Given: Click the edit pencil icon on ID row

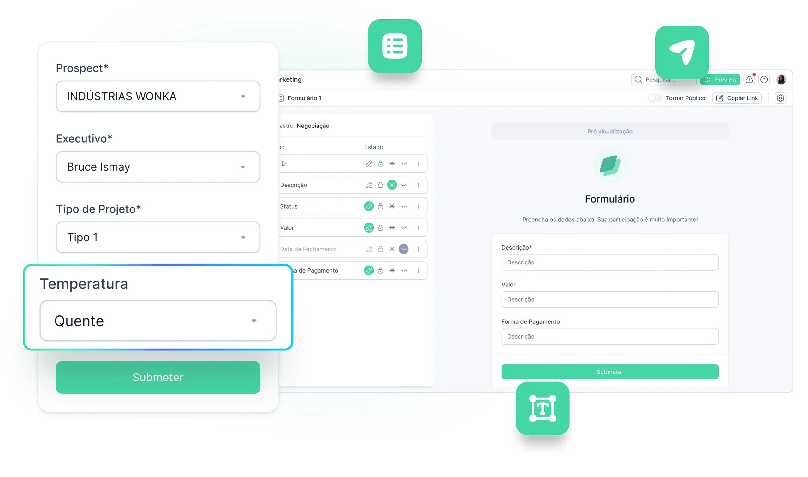Looking at the screenshot, I should click(369, 164).
